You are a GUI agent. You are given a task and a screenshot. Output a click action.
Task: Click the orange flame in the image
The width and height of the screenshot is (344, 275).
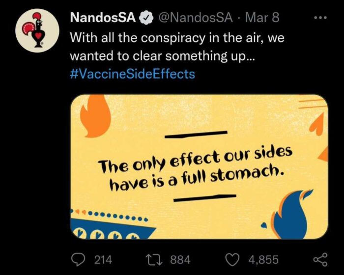click(x=95, y=116)
